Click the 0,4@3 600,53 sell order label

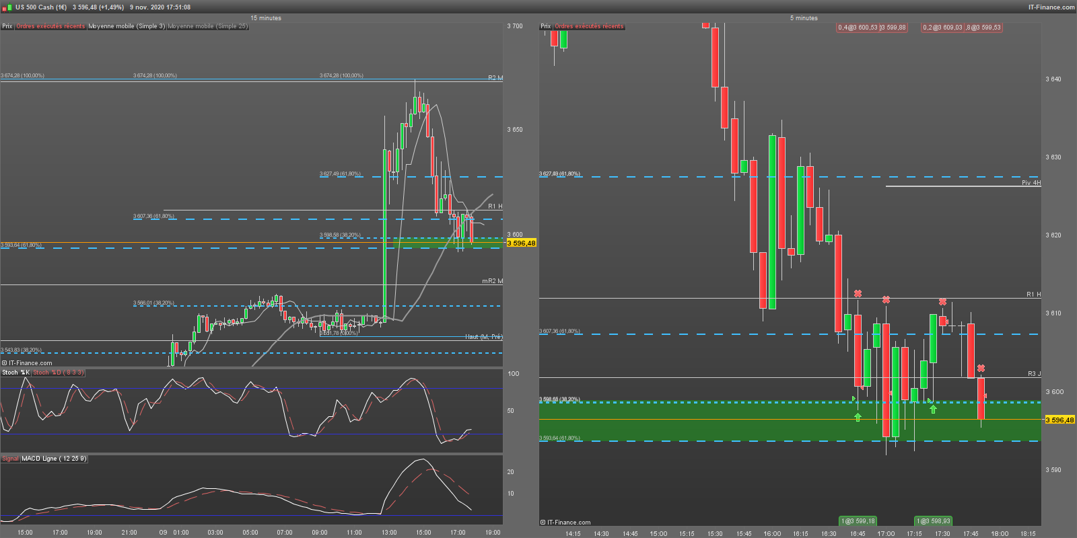858,28
